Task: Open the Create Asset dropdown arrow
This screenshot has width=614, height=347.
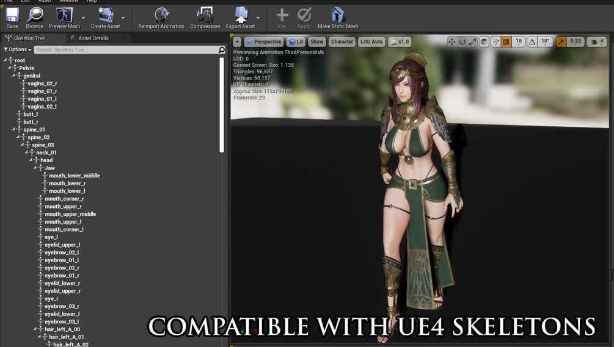Action: click(x=123, y=18)
